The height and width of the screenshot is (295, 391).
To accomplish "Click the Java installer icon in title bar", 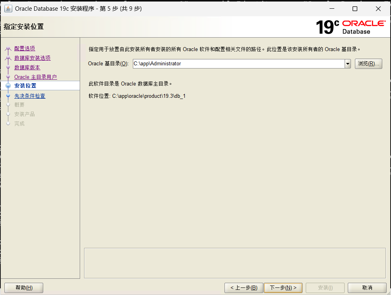I will (8, 8).
